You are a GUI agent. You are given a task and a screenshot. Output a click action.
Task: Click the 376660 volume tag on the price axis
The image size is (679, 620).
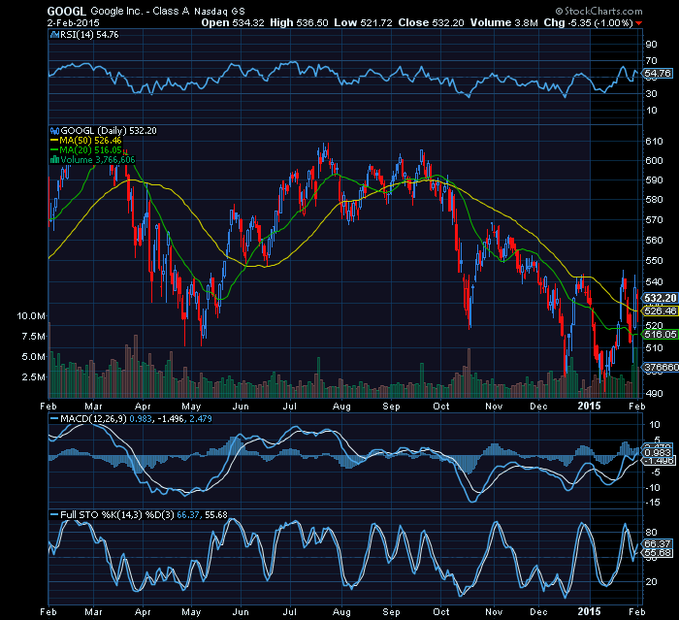coord(662,368)
